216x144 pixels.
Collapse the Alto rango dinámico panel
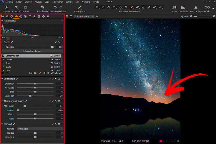2,101
